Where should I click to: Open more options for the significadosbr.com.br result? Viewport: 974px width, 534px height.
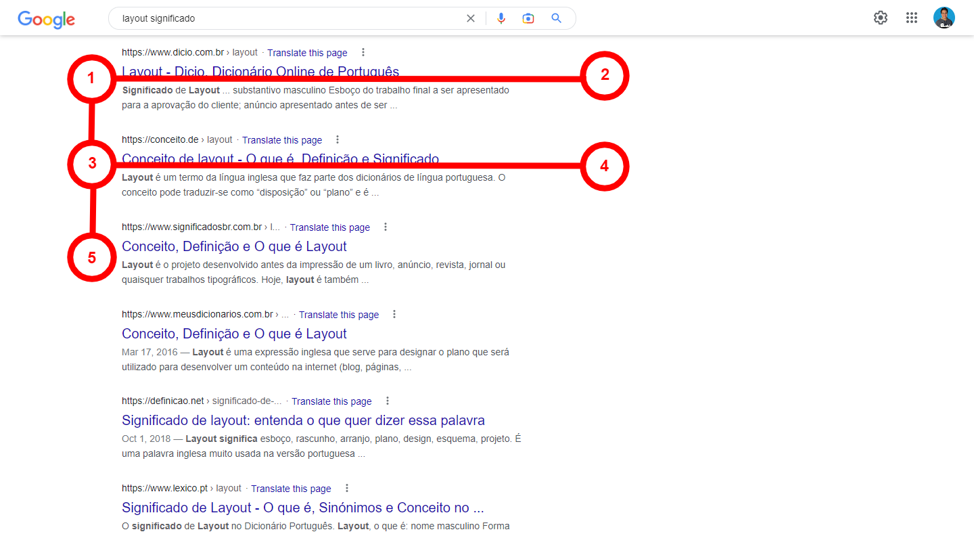(x=386, y=227)
